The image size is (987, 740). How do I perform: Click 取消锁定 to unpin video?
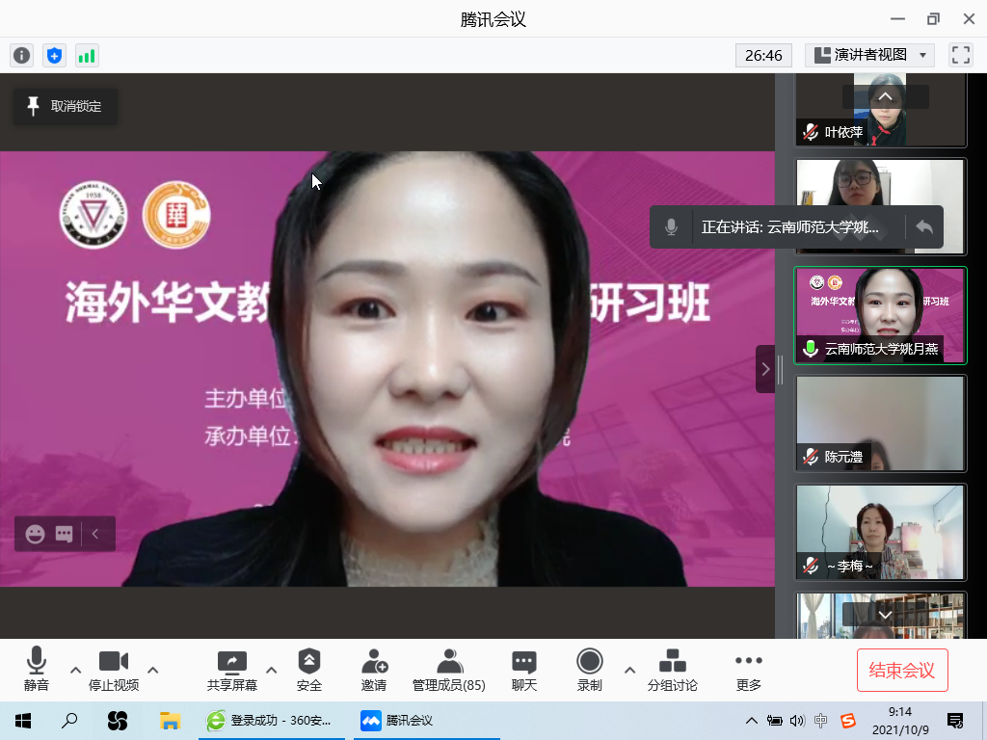coord(65,106)
